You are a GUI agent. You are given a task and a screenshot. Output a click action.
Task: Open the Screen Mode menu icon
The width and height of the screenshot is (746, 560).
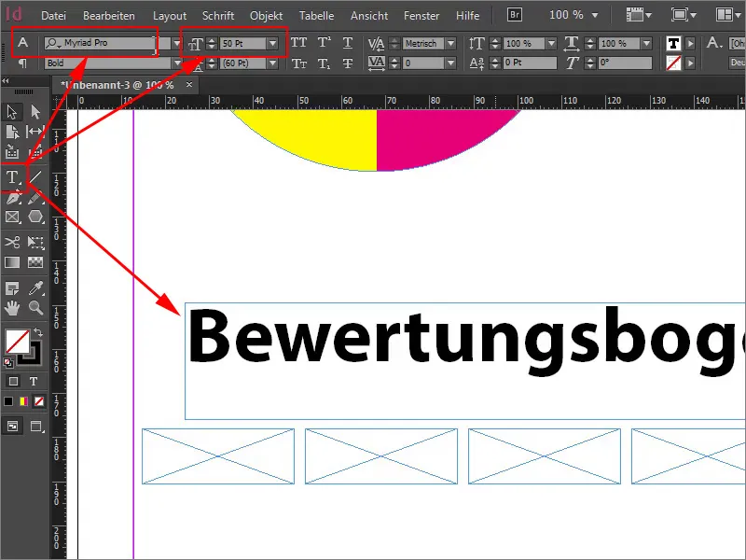point(684,15)
